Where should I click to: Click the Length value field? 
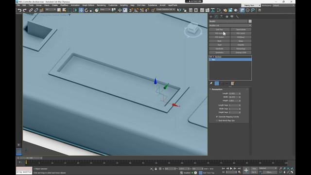point(234,93)
